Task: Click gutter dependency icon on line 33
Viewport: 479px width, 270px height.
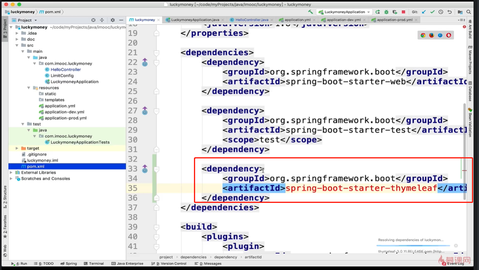Action: point(145,169)
